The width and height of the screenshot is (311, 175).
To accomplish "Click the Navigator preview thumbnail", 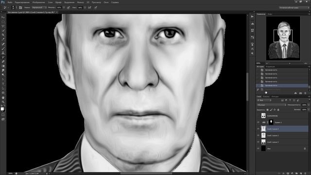I will (x=283, y=38).
